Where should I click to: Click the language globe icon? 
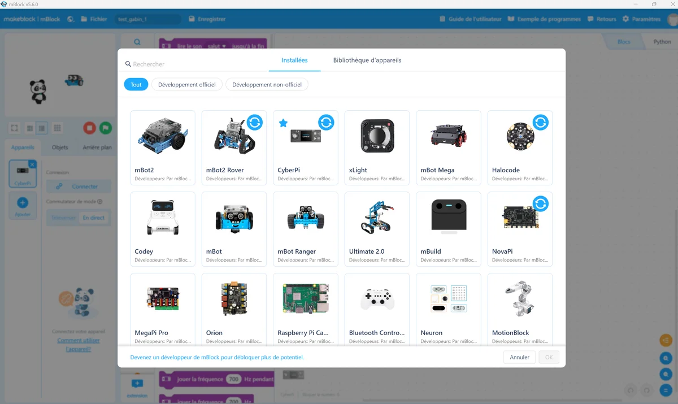[71, 19]
